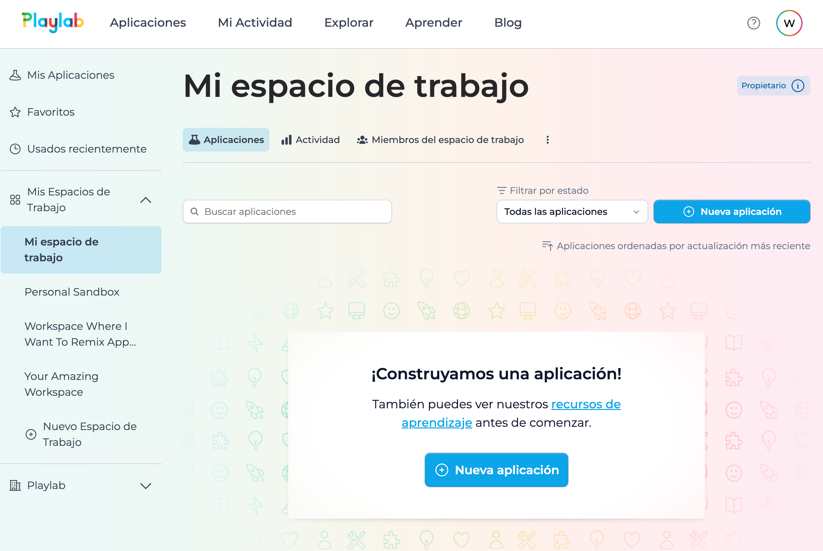The height and width of the screenshot is (551, 823).
Task: Click the building icon beside Playlab
Action: coord(15,485)
